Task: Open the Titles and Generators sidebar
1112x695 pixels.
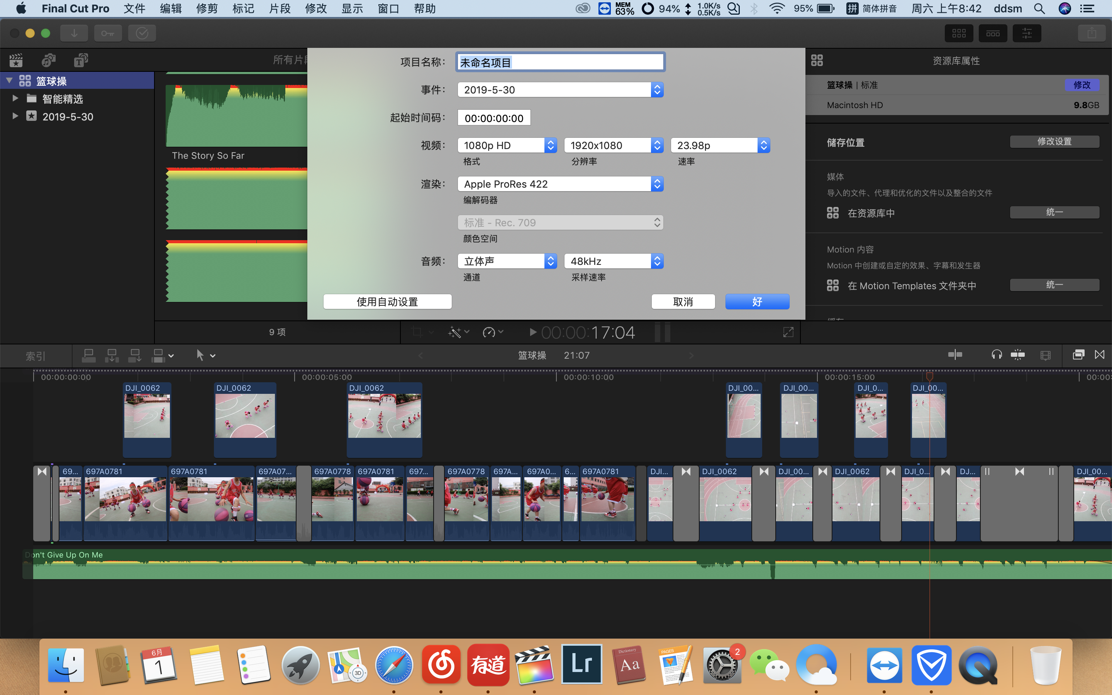Action: (x=81, y=60)
